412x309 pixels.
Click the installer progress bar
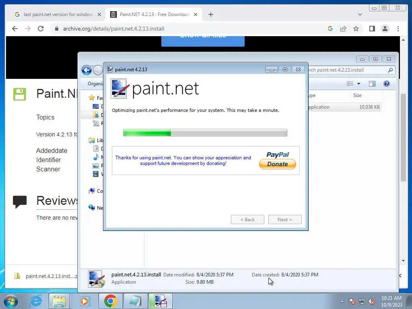pyautogui.click(x=205, y=133)
